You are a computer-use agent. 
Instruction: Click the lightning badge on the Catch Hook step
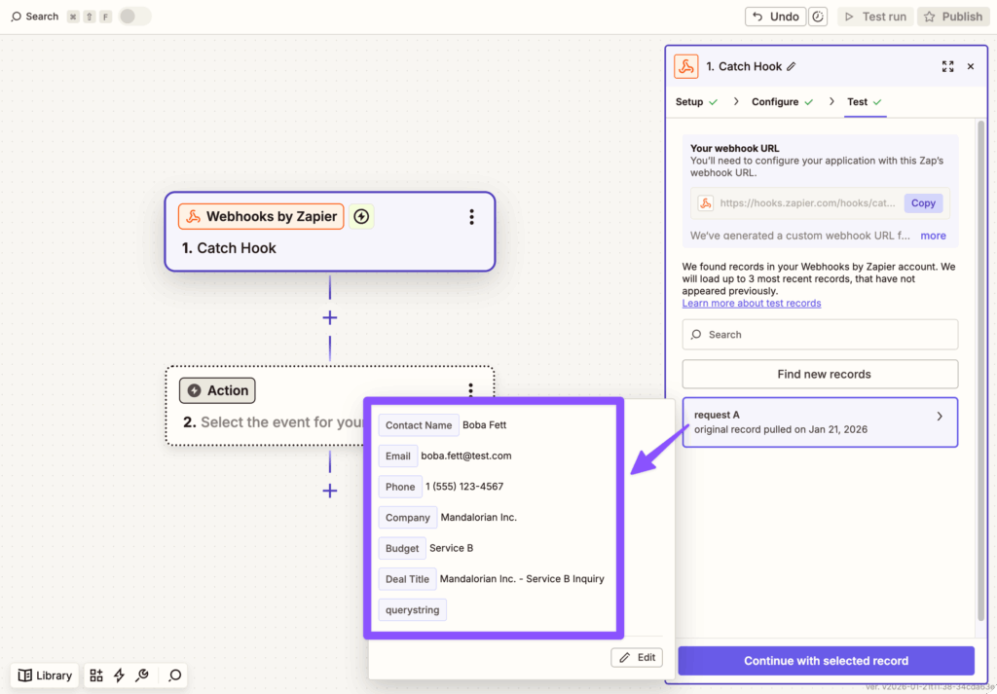click(361, 216)
